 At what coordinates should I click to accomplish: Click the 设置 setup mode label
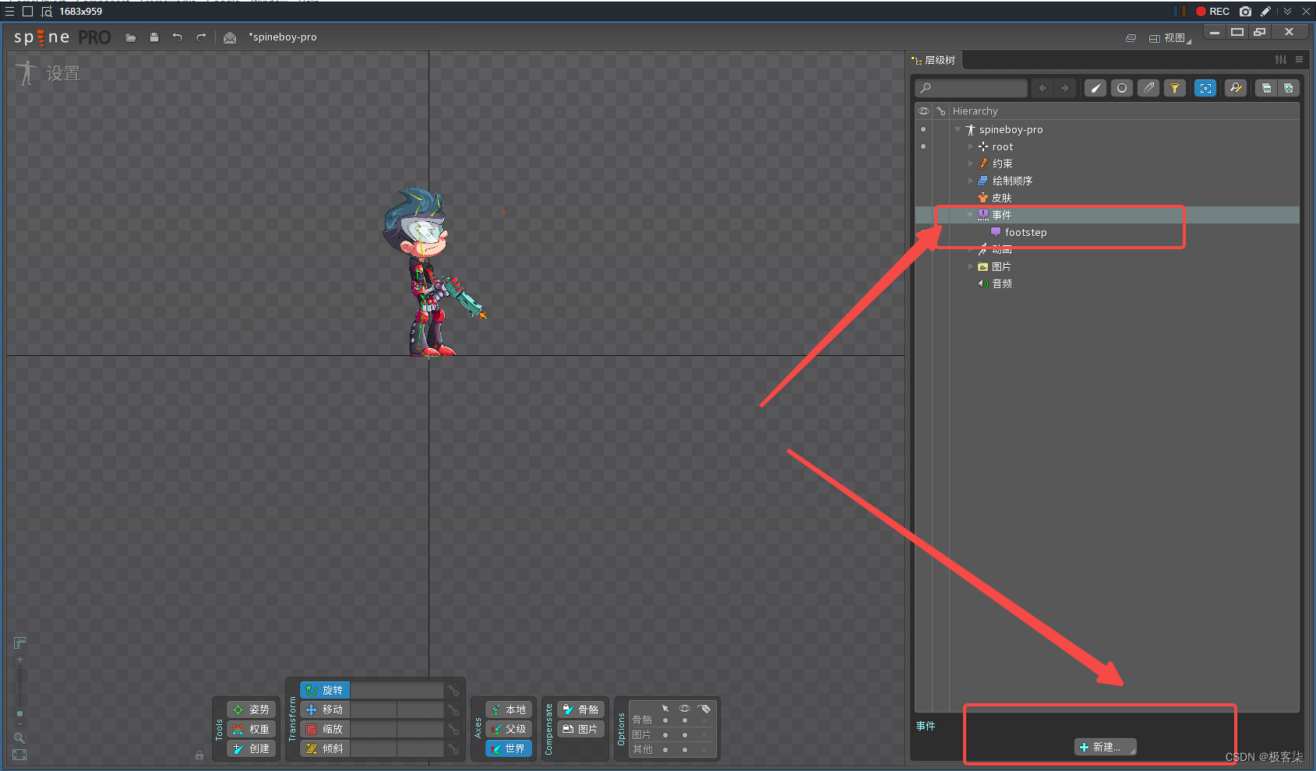tap(63, 73)
